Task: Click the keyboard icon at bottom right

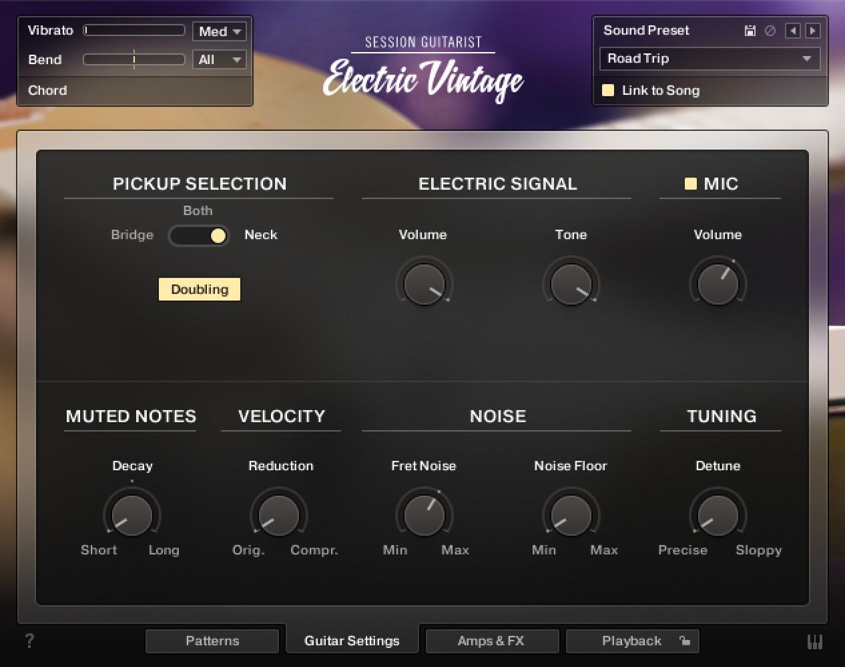Action: pos(815,642)
